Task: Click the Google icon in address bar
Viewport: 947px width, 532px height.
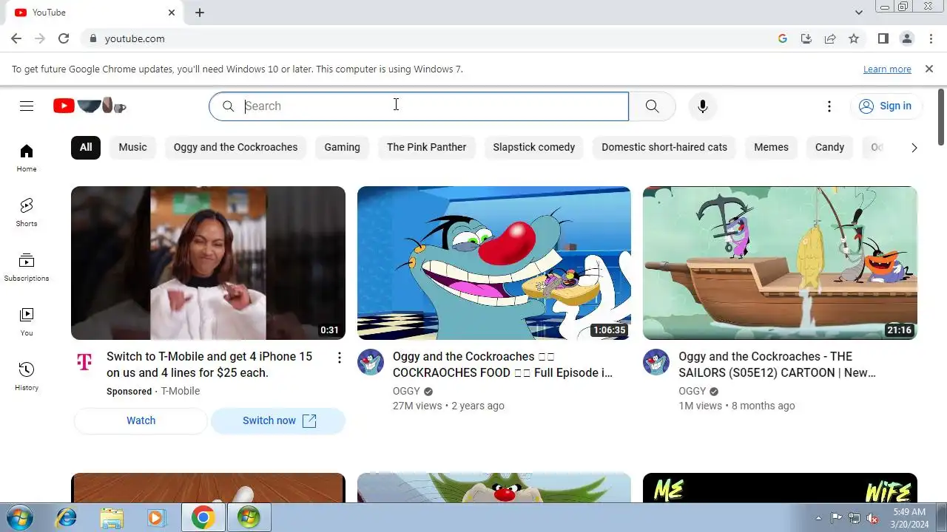Action: [x=783, y=38]
